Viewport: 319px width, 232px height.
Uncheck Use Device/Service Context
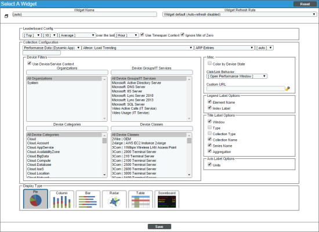(x=30, y=63)
